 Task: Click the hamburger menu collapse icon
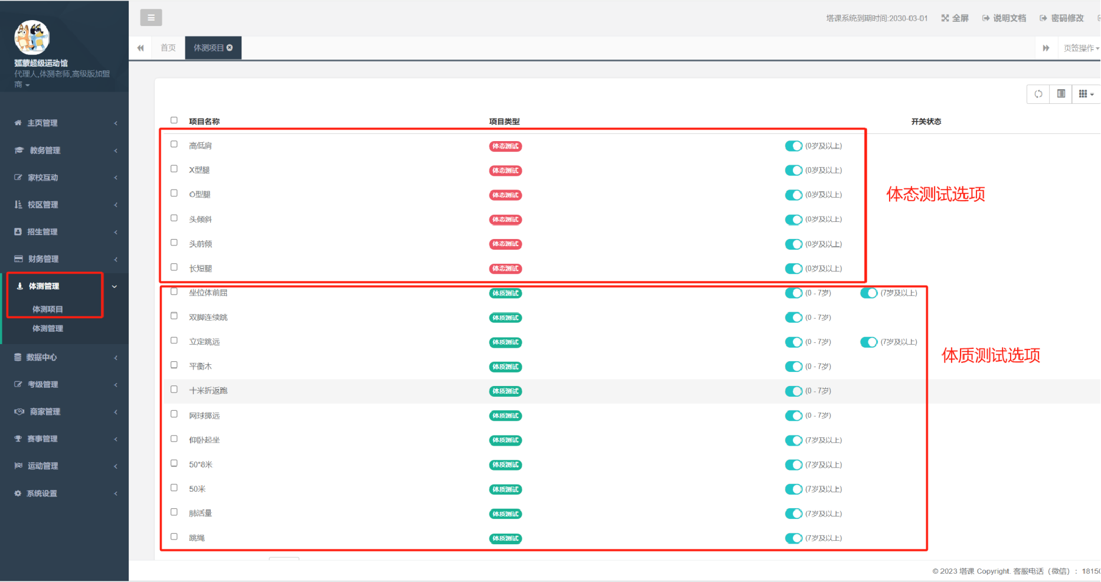[151, 18]
